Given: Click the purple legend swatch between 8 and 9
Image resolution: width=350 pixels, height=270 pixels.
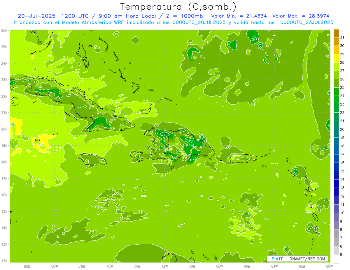Looking at the screenshot, I should click(336, 225).
